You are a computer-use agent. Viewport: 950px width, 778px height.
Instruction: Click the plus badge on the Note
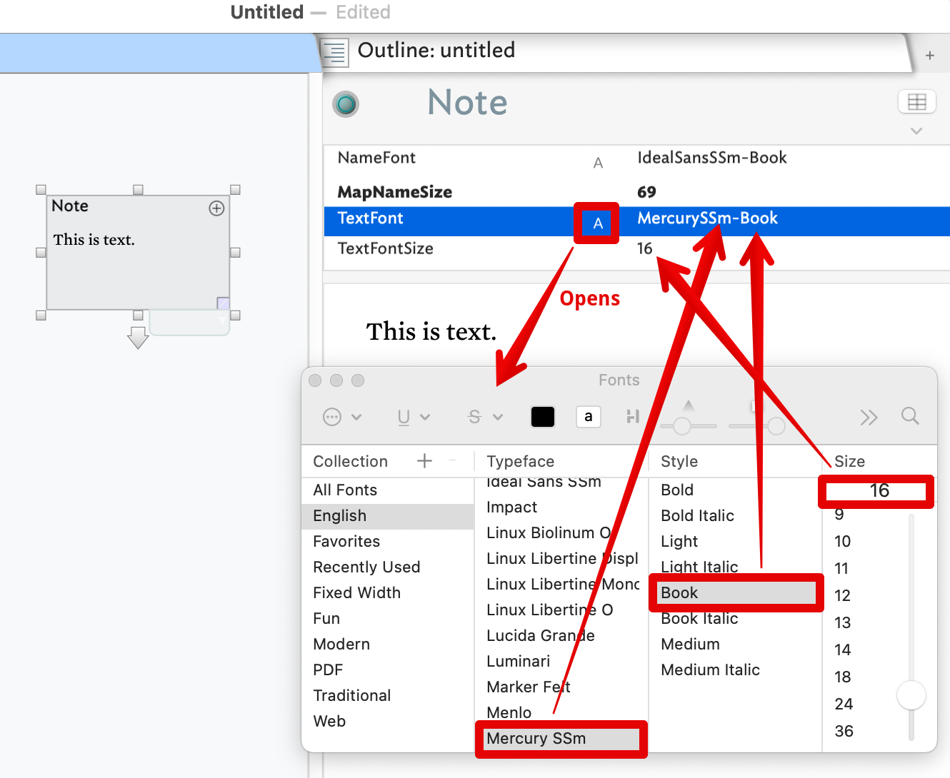216,208
